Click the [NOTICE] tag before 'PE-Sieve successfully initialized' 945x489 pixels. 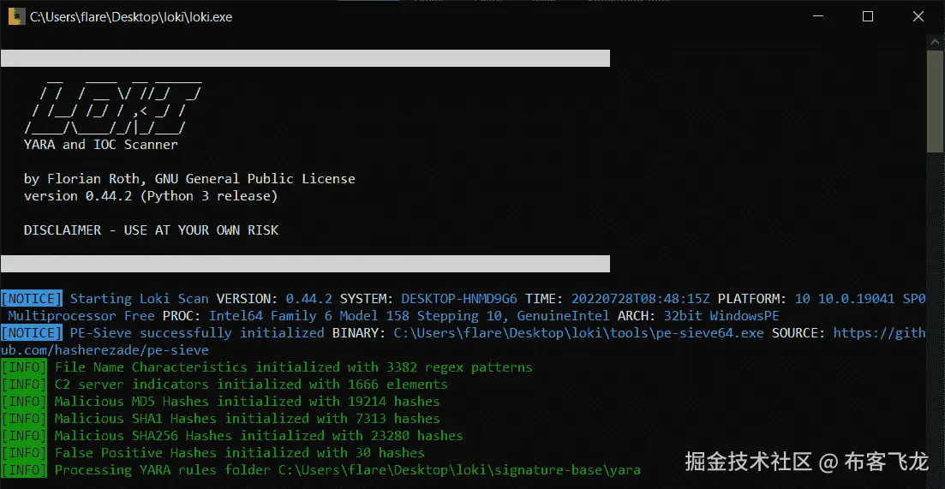32,332
